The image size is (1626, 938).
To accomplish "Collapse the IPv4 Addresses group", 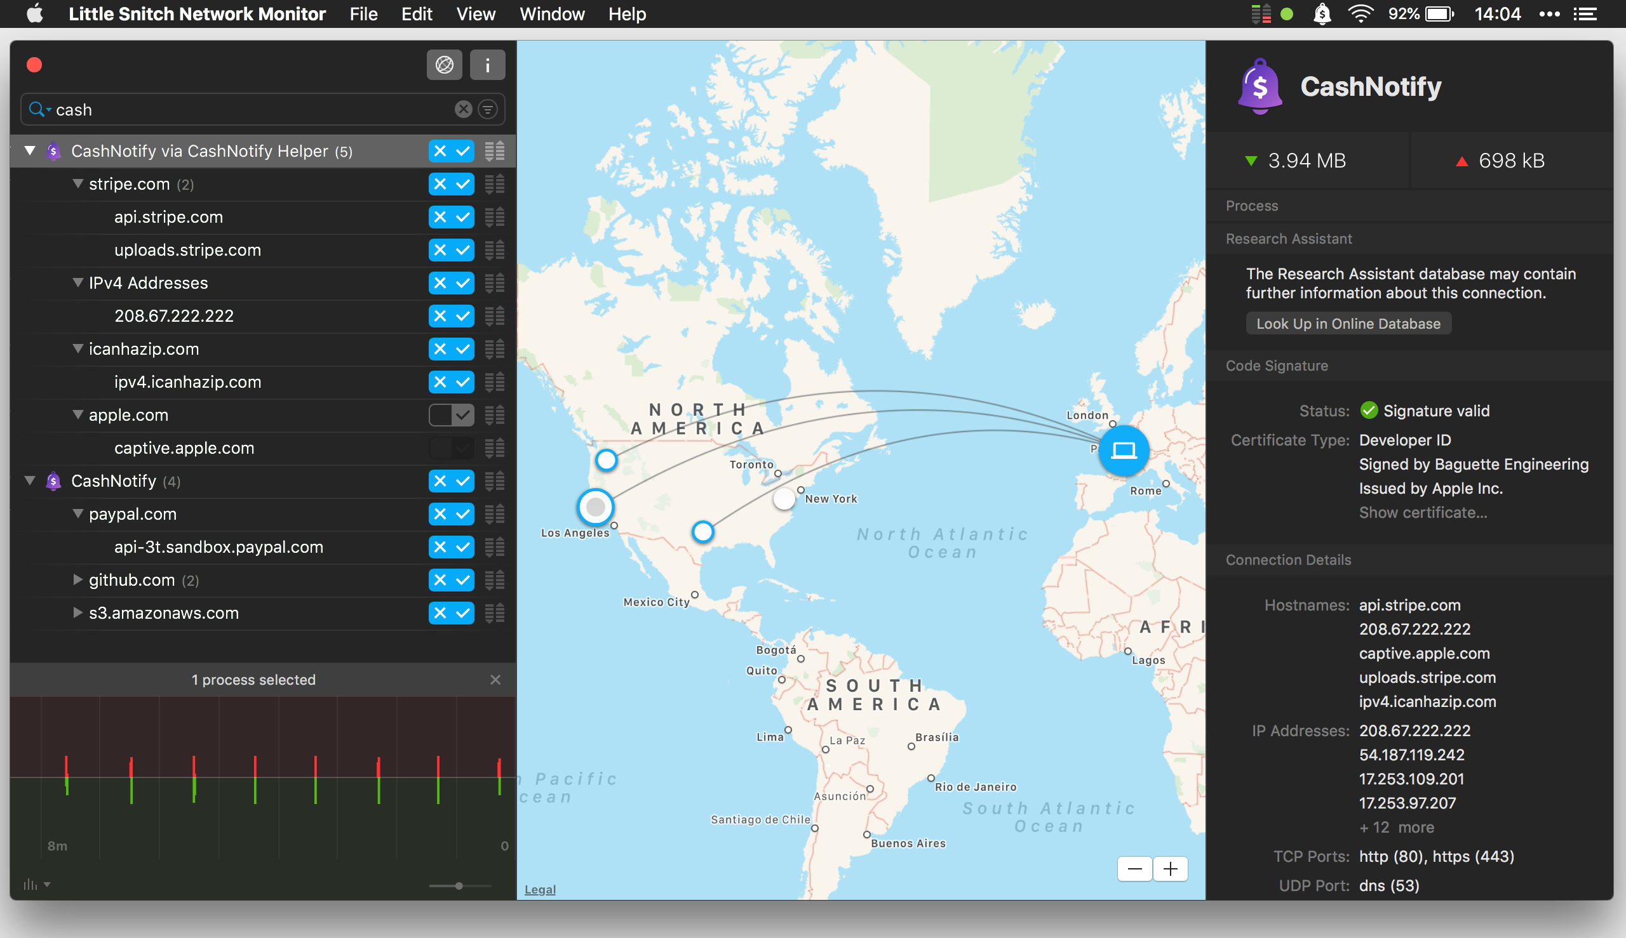I will tap(78, 283).
